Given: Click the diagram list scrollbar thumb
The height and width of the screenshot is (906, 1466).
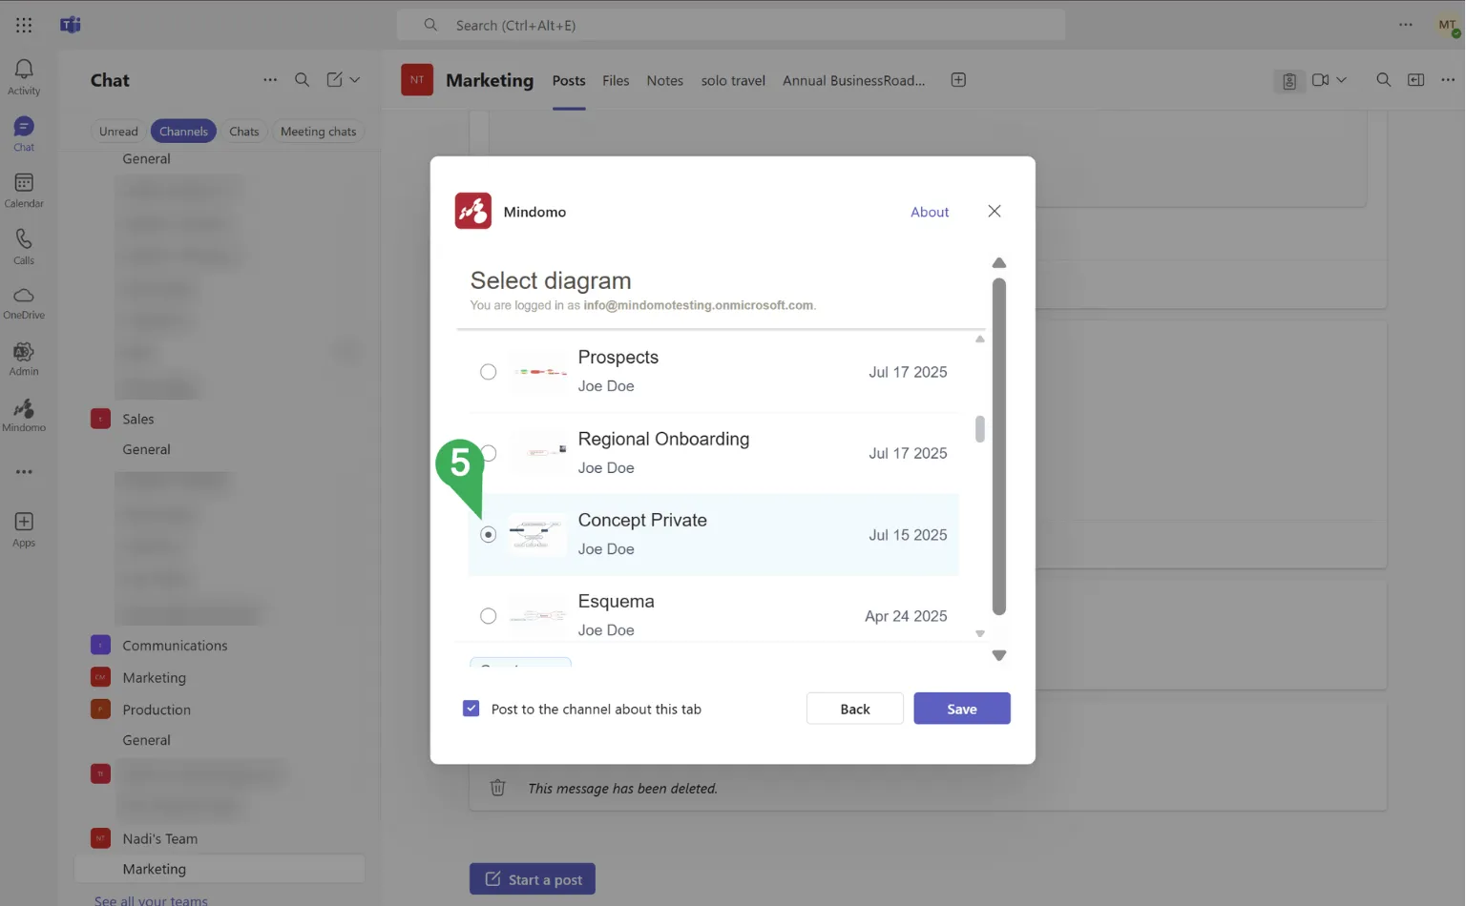Looking at the screenshot, I should (x=979, y=429).
